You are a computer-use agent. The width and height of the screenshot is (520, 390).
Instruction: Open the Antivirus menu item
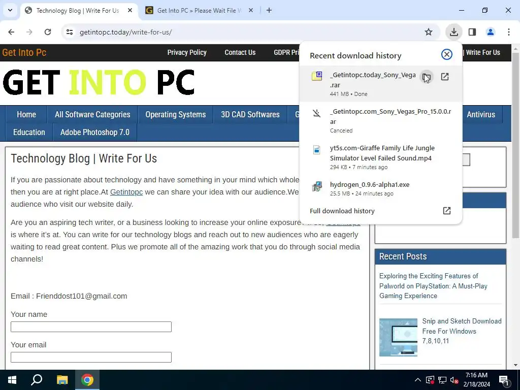(481, 114)
